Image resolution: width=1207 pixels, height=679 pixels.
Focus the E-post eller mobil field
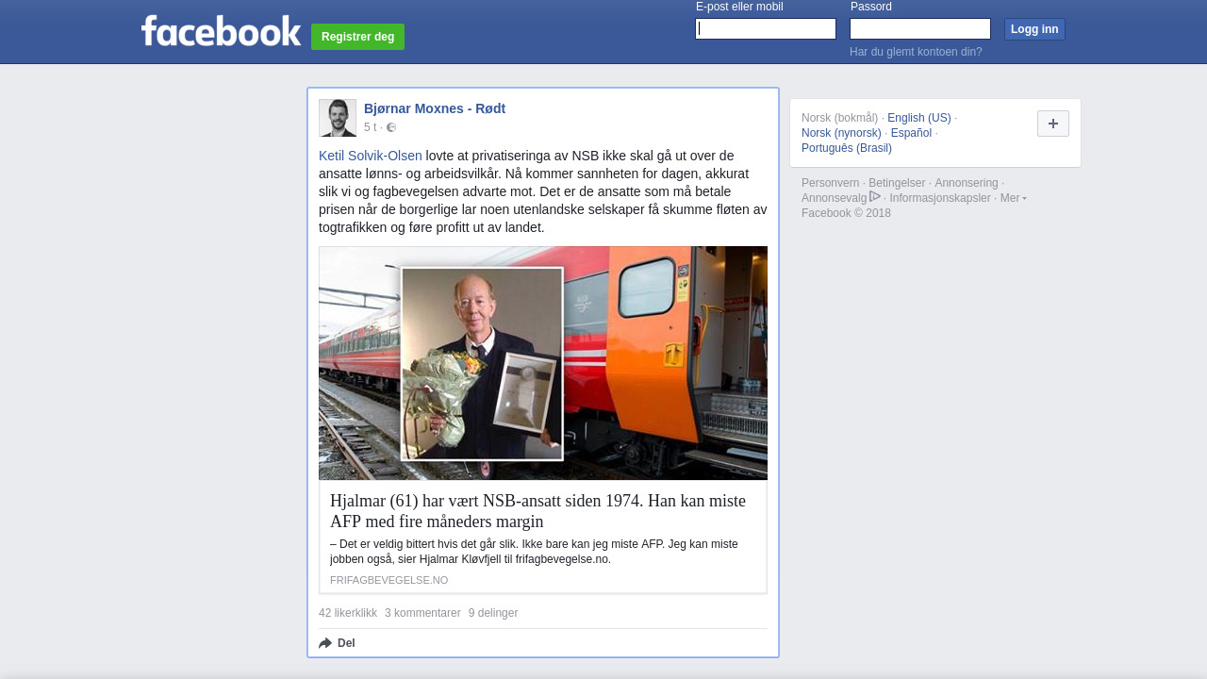pos(766,29)
